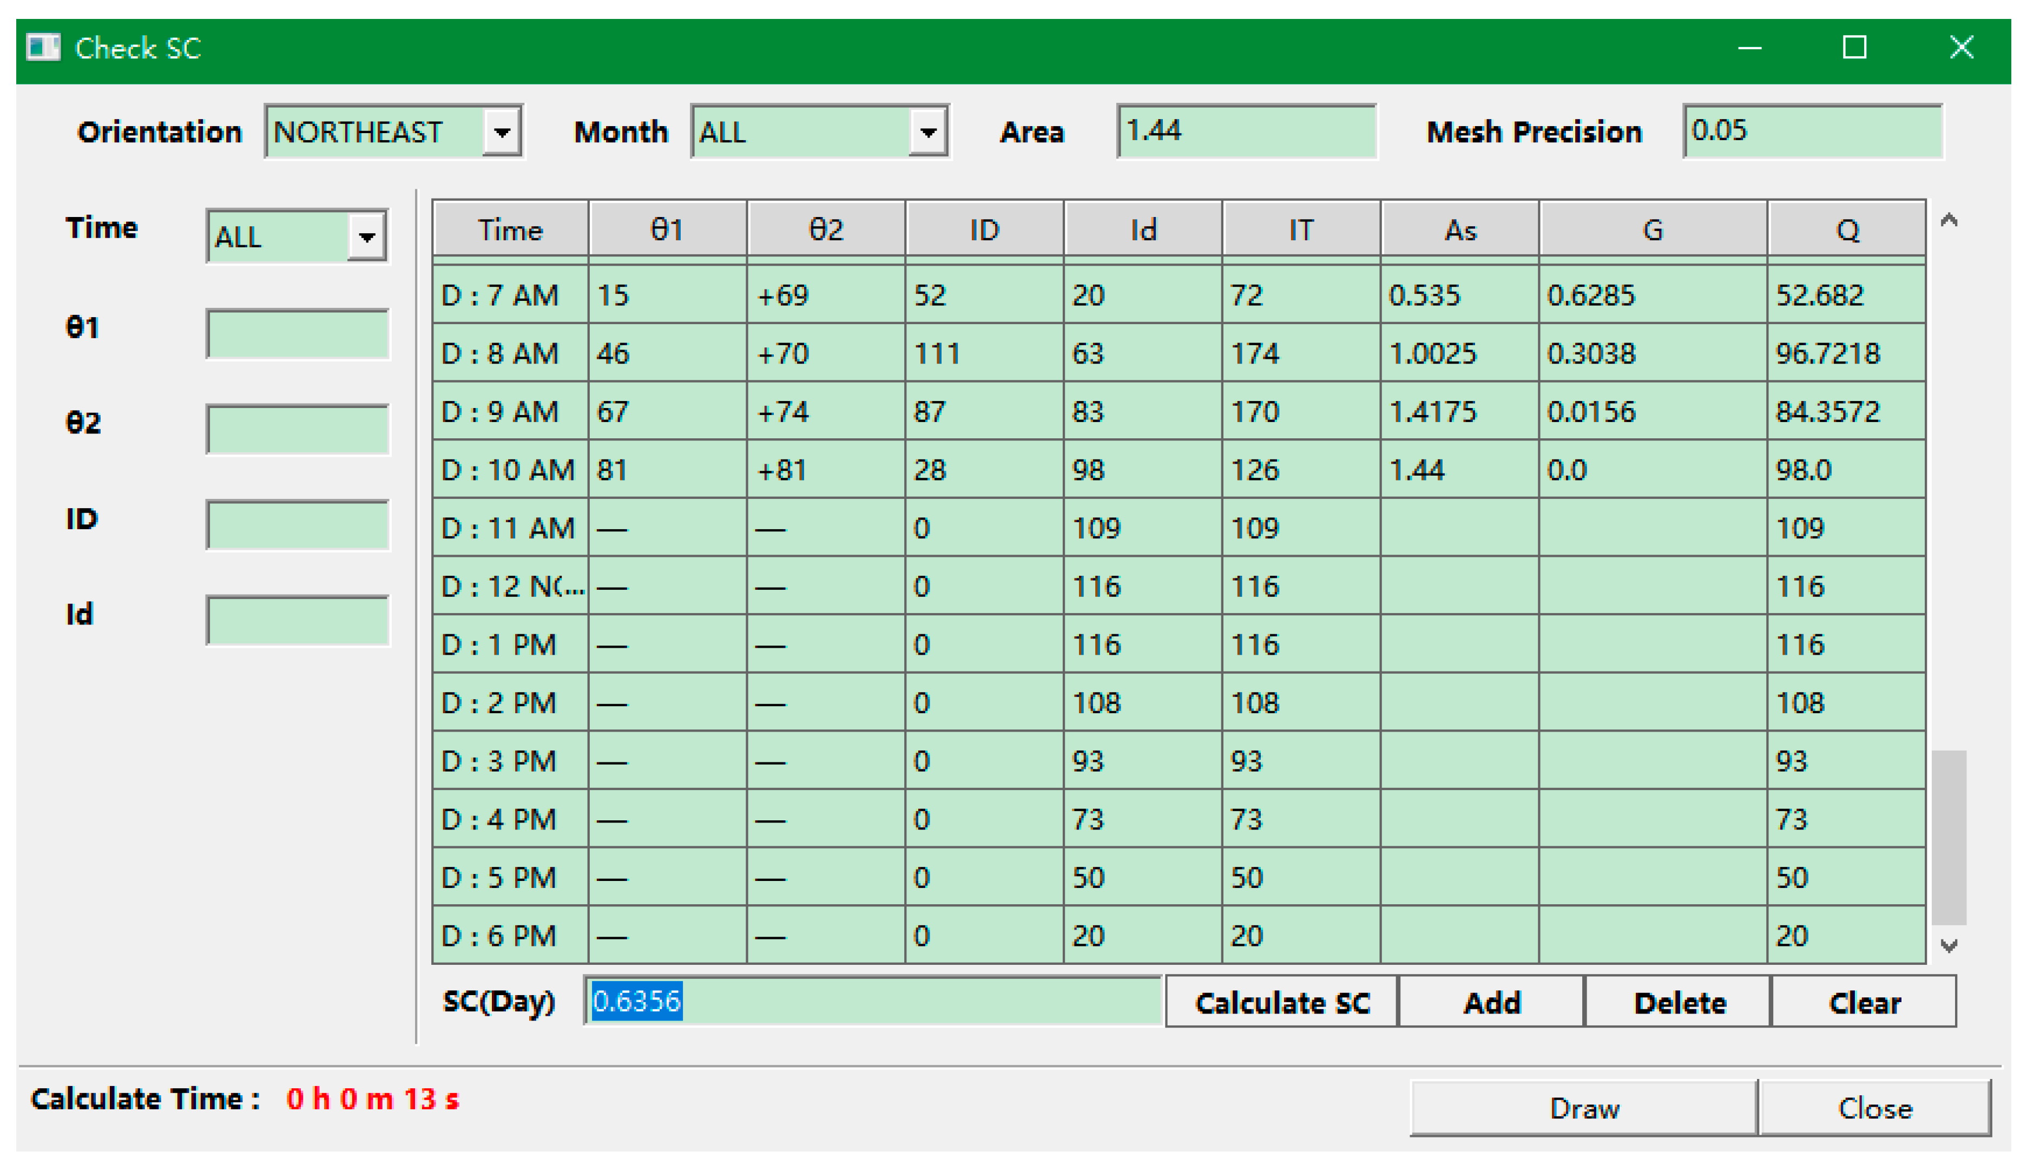Click the SC(Day) result field
The height and width of the screenshot is (1171, 2027).
(x=872, y=1001)
